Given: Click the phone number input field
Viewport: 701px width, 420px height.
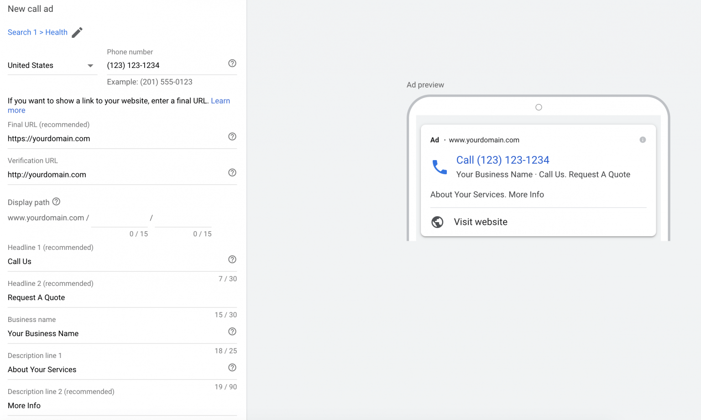Looking at the screenshot, I should pos(155,65).
